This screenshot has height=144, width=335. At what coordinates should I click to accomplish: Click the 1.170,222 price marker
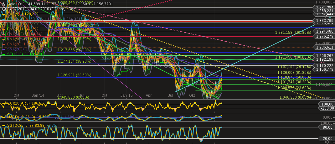[324, 65]
